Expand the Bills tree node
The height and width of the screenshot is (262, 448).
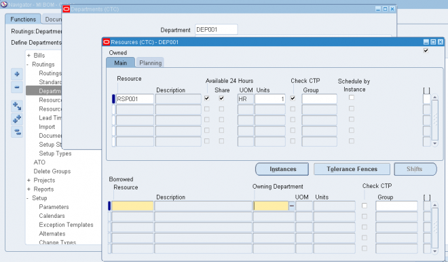[x=29, y=56]
